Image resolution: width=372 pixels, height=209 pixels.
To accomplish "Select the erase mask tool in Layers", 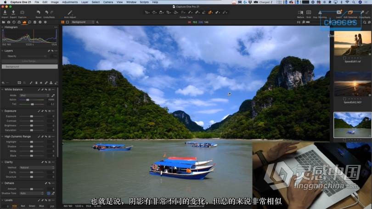I will (x=56, y=83).
